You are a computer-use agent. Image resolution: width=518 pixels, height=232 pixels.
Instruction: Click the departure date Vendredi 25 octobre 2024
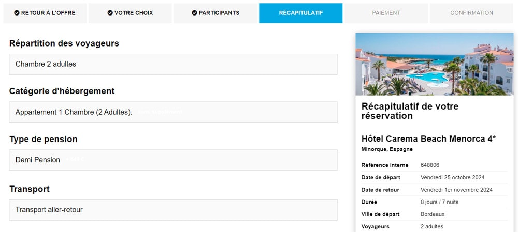click(452, 177)
